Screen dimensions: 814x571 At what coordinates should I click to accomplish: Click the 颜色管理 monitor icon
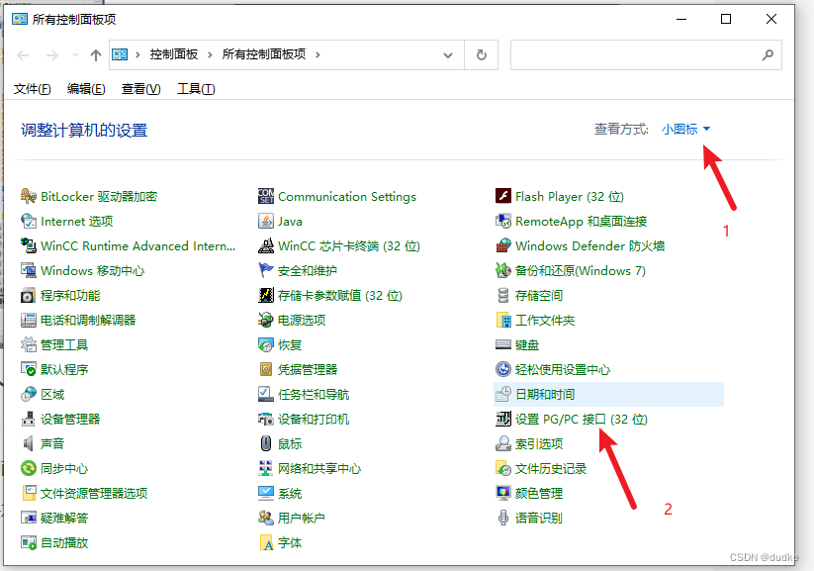point(503,494)
